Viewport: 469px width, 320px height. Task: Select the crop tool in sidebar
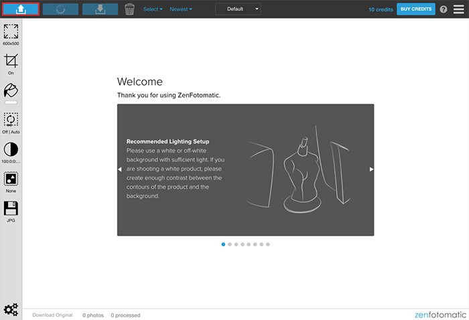click(11, 61)
